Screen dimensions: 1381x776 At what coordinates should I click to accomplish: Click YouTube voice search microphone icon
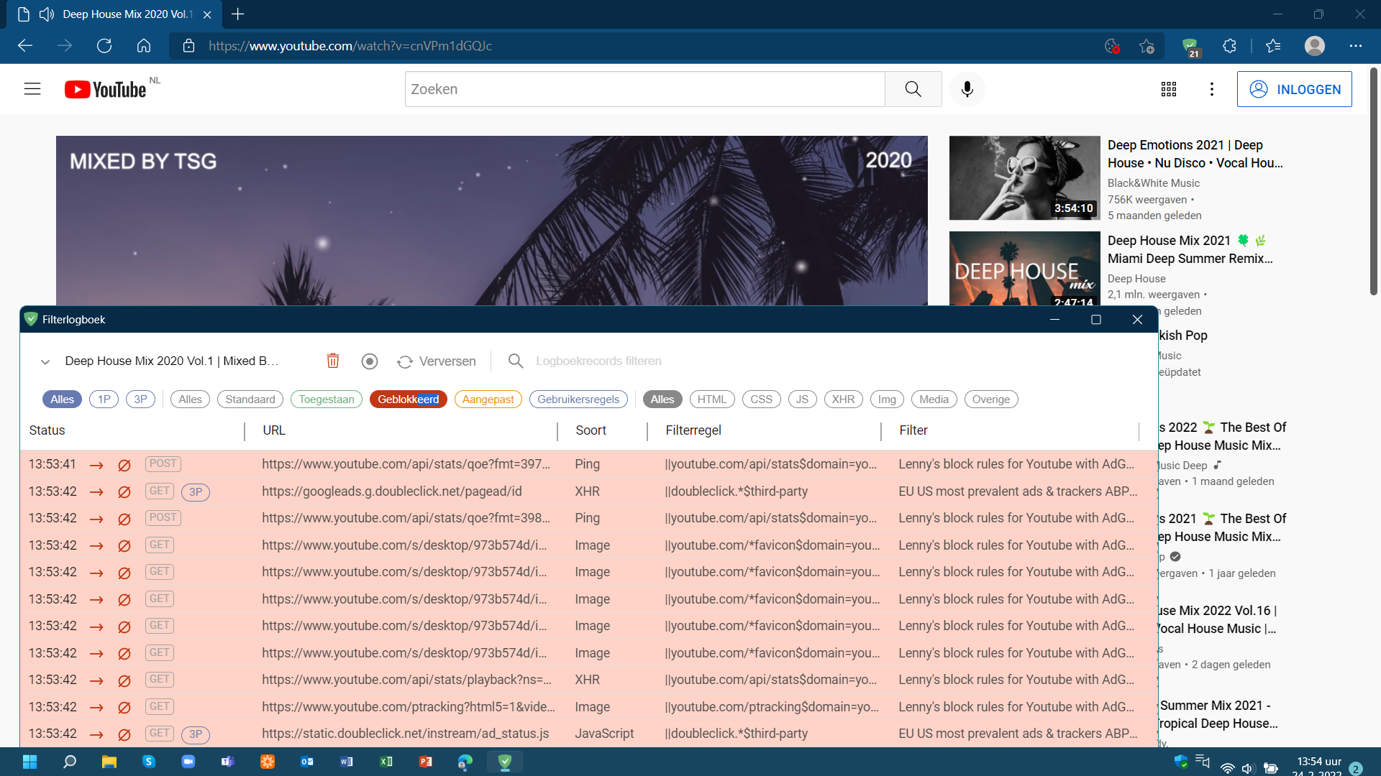click(967, 89)
